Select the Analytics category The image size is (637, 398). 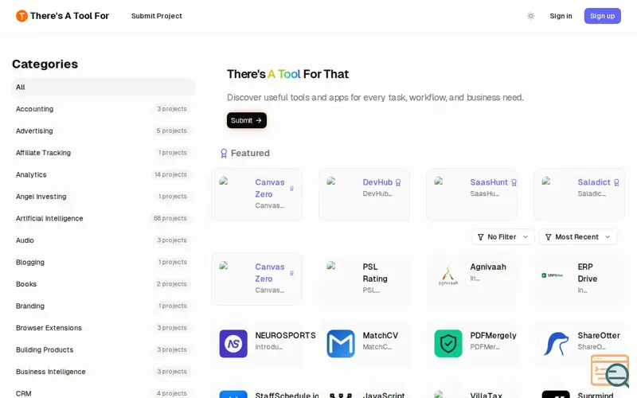click(x=104, y=174)
